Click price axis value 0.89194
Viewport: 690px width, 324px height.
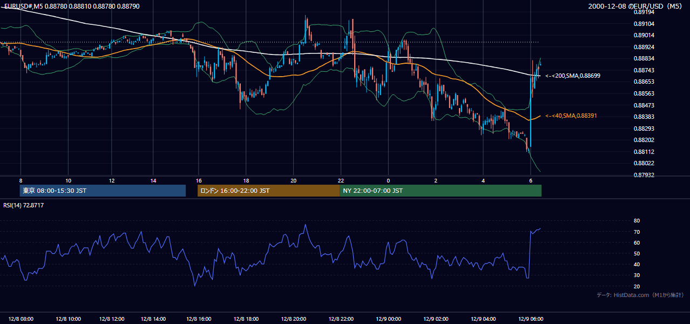point(644,12)
